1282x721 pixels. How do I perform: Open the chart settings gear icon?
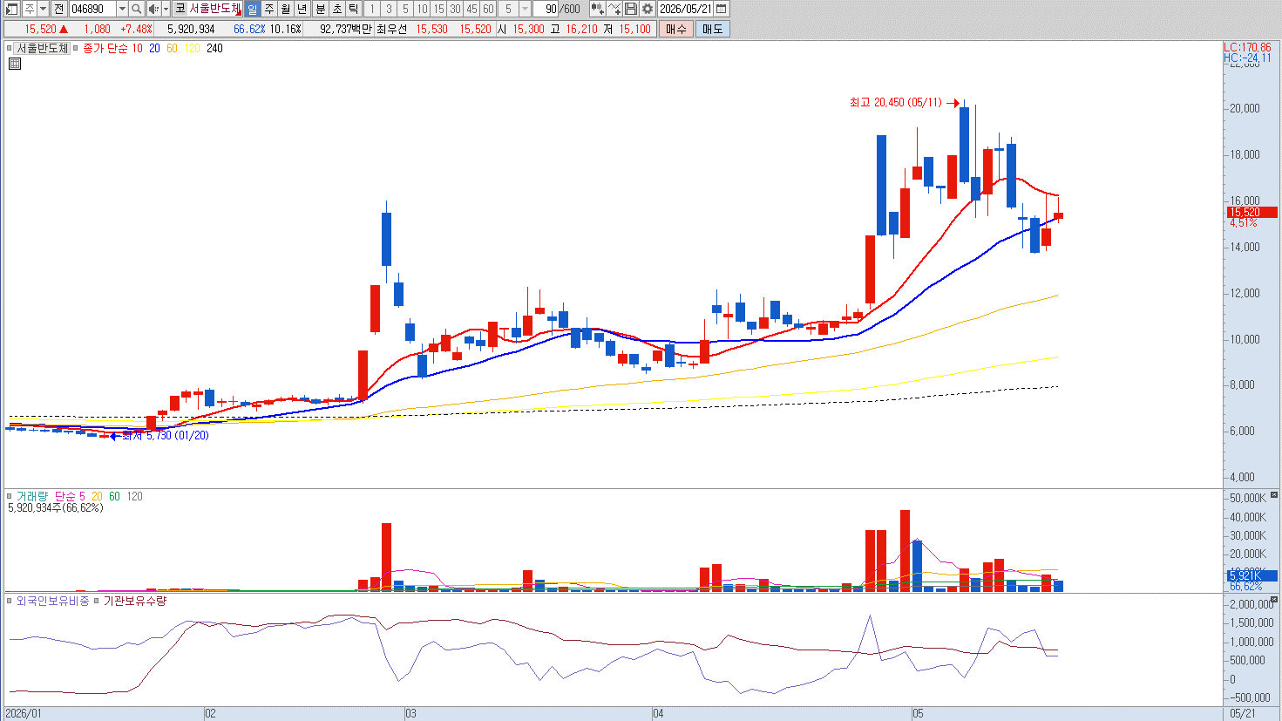(x=647, y=9)
